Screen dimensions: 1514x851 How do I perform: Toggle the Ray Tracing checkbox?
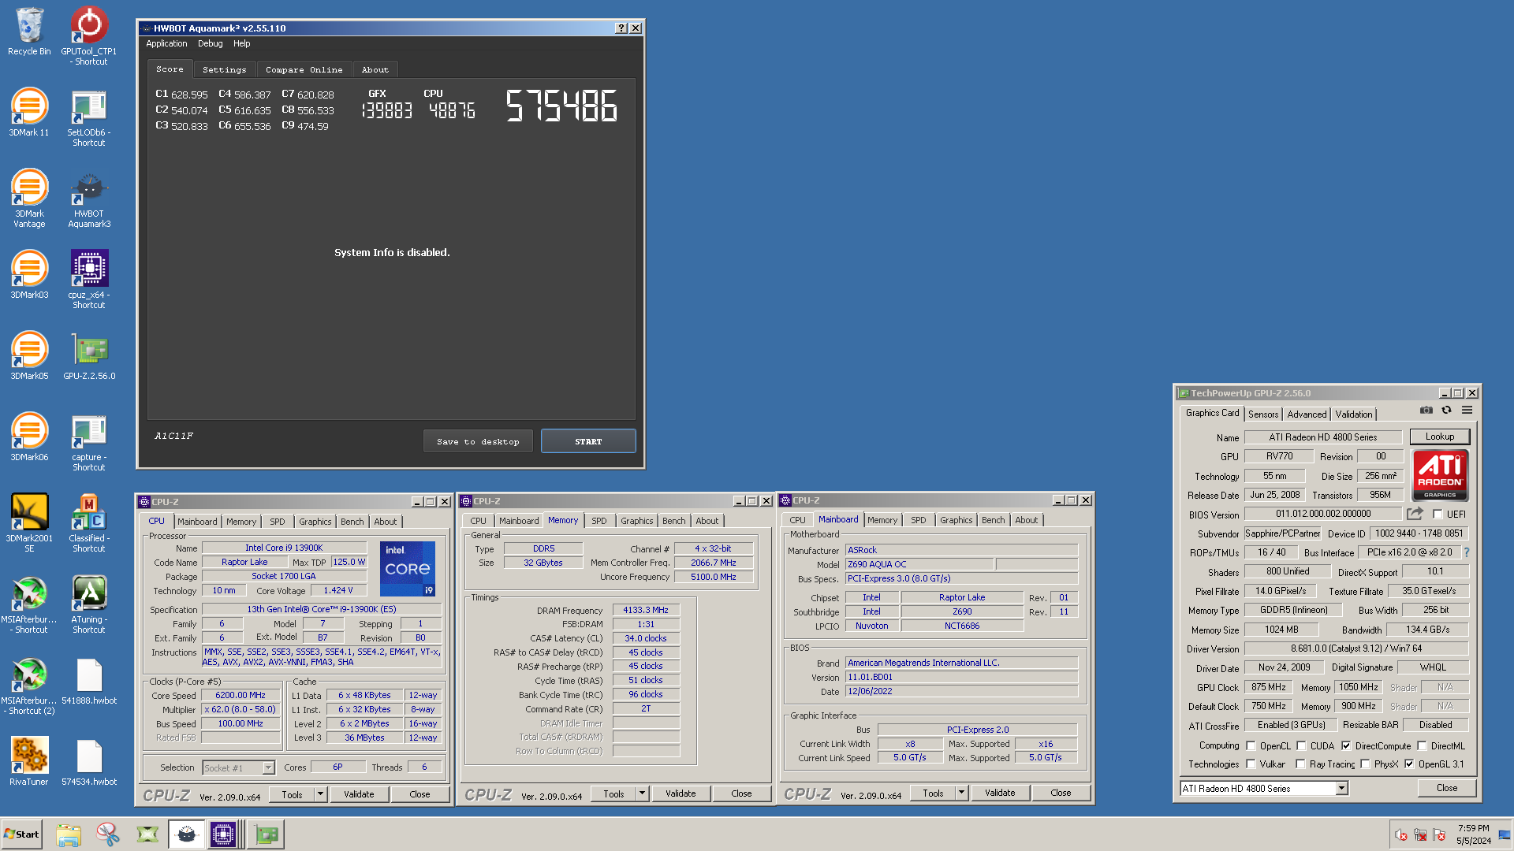pyautogui.click(x=1300, y=764)
